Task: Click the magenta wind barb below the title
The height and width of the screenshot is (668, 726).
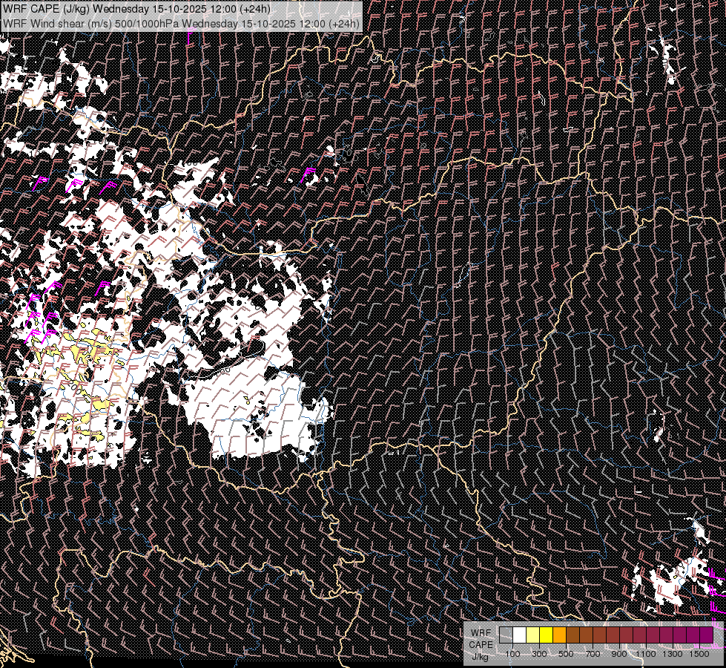Action: (x=191, y=35)
